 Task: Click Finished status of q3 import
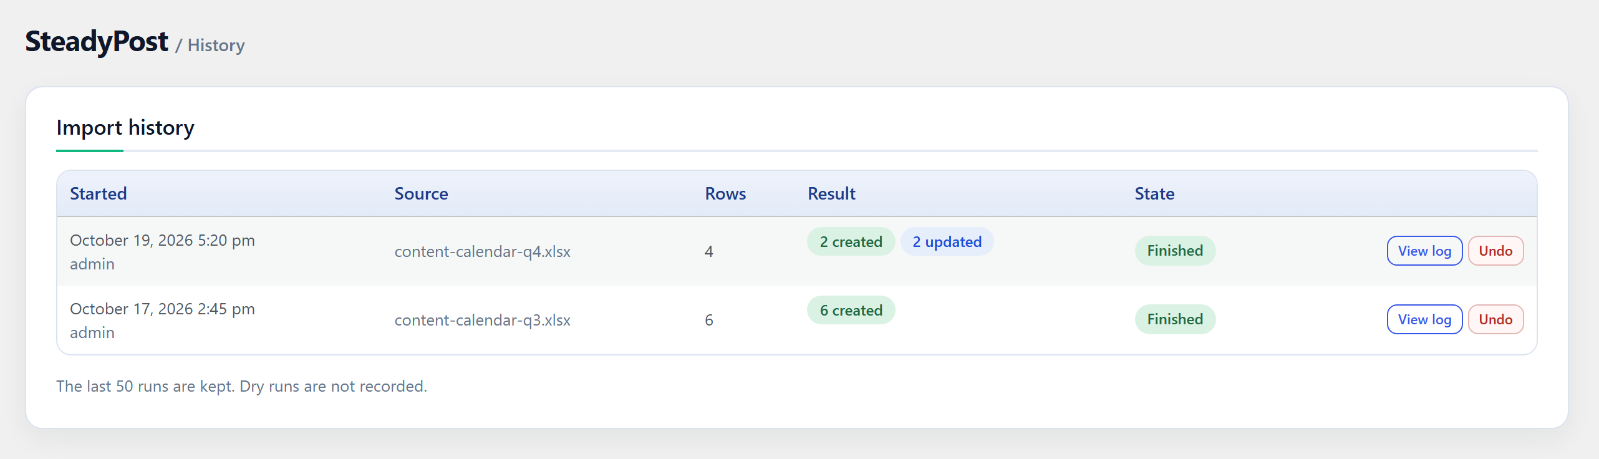tap(1175, 319)
